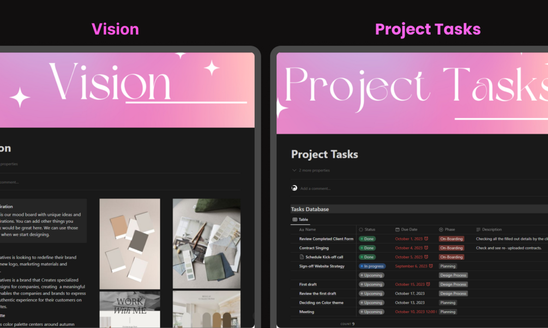548x328 pixels.
Task: Click the calendar icon in Due Date header
Action: point(398,230)
